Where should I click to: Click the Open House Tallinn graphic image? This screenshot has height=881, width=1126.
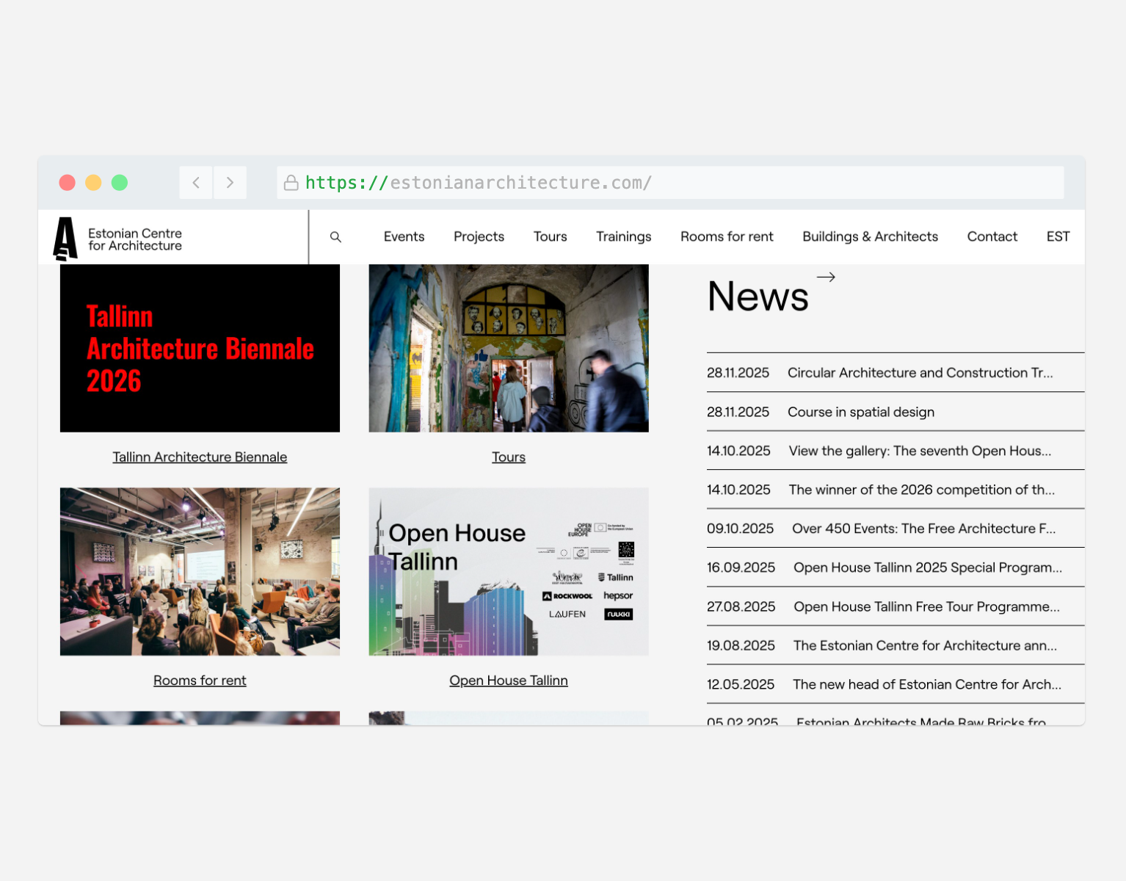click(x=509, y=571)
